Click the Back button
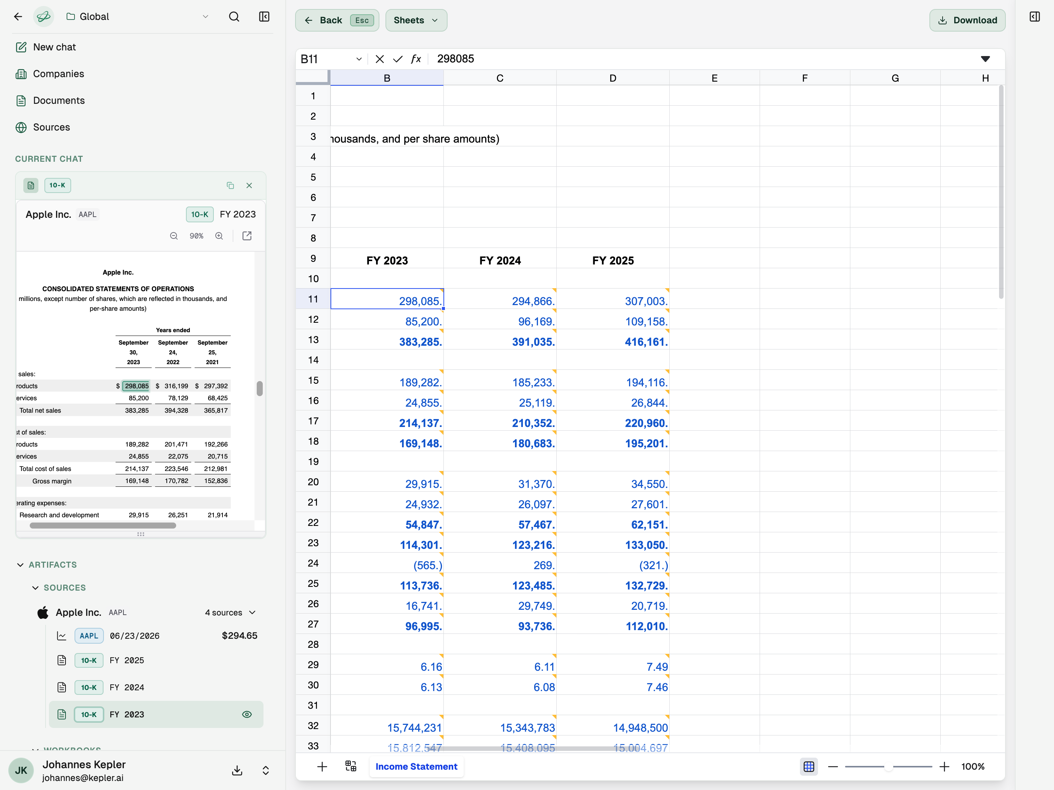Viewport: 1054px width, 790px height. point(337,20)
